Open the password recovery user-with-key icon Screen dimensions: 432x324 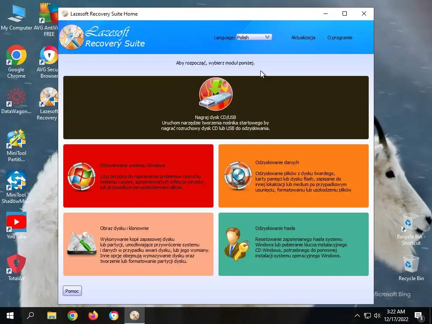[x=237, y=243]
